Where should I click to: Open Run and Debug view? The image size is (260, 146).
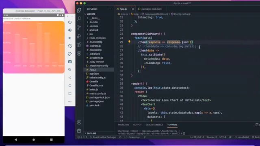(x=79, y=36)
